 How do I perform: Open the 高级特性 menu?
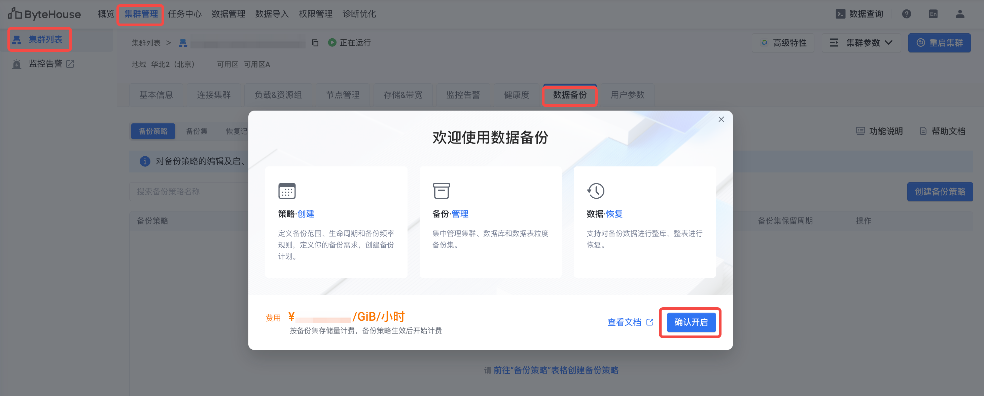pyautogui.click(x=783, y=43)
